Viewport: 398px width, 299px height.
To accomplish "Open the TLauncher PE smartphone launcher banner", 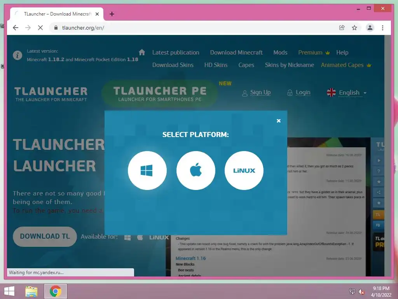I will coord(160,93).
